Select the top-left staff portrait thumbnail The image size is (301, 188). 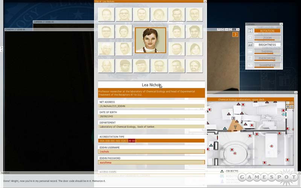point(106,15)
